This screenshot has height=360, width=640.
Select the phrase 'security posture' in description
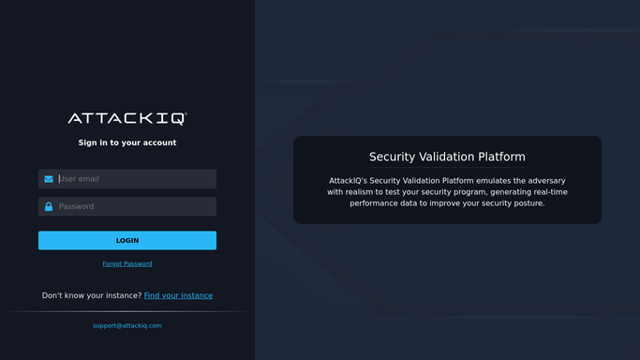tap(513, 203)
